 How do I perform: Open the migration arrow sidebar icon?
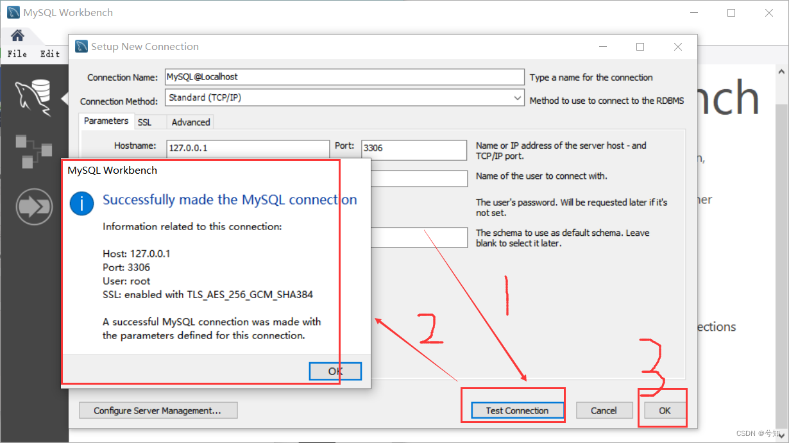34,207
